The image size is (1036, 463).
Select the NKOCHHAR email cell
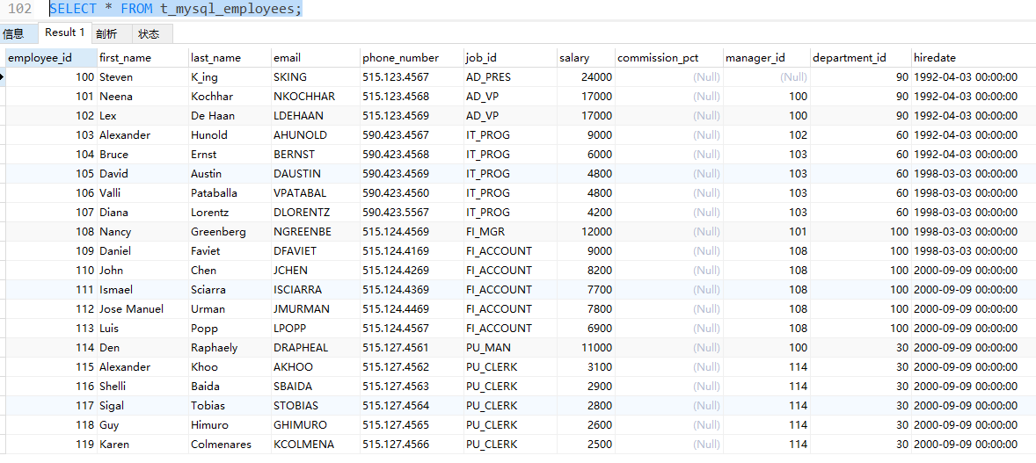coord(315,97)
